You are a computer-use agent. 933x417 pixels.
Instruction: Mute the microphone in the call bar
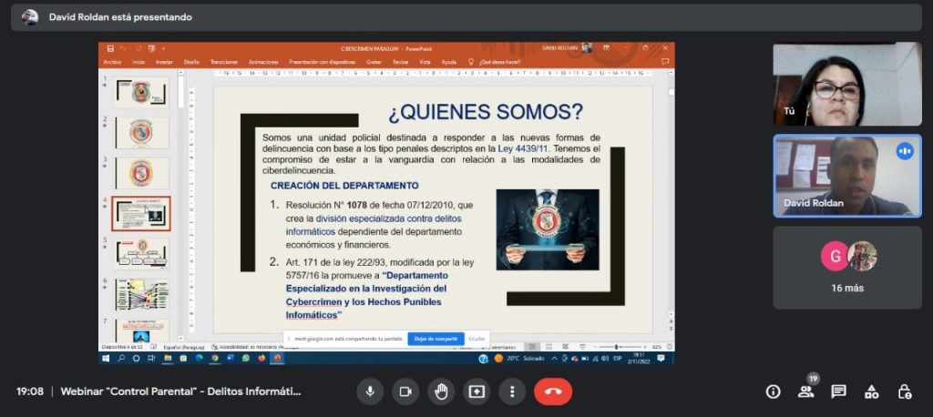tap(370, 392)
